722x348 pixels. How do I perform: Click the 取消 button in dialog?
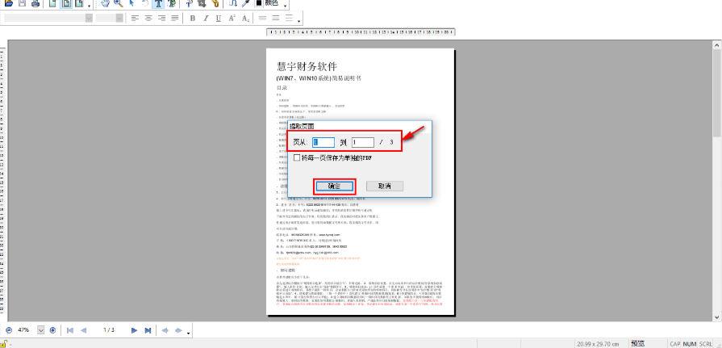click(385, 186)
